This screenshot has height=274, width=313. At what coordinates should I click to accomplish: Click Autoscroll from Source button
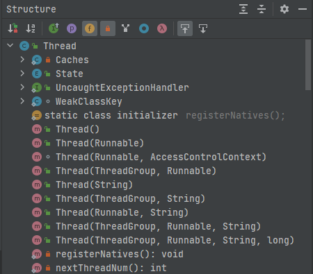click(x=203, y=28)
